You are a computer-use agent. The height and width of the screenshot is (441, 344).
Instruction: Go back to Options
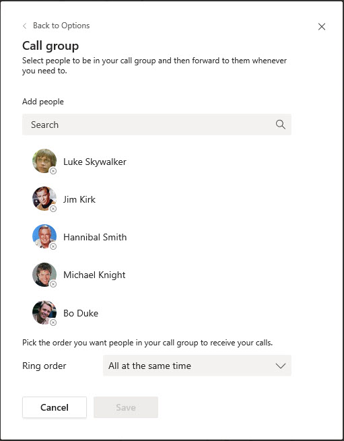61,26
